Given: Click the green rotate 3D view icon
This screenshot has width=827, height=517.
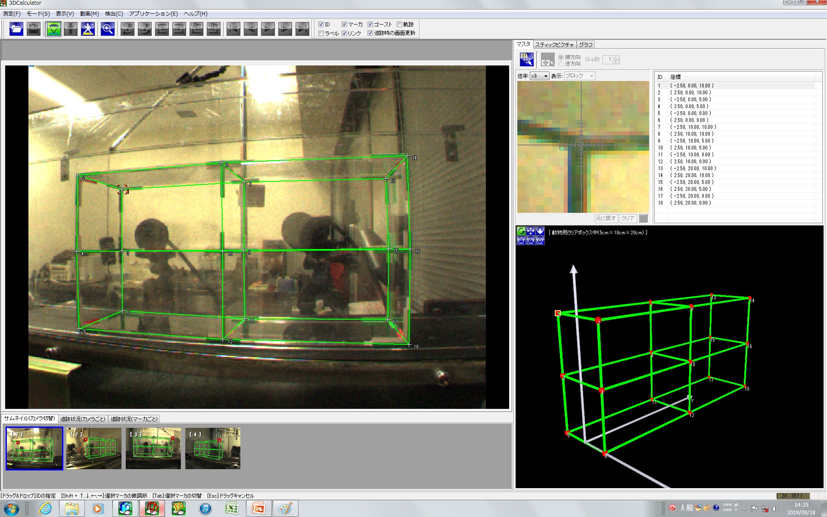Looking at the screenshot, I should click(x=521, y=231).
